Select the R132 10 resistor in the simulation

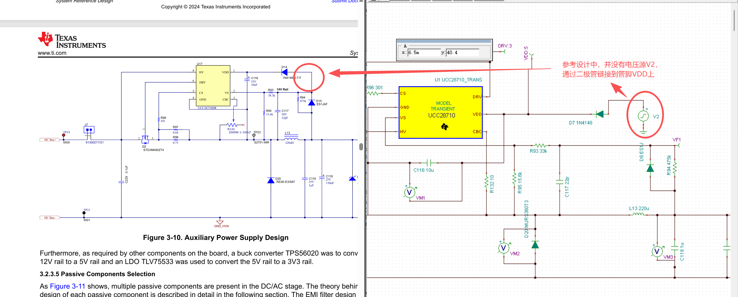(x=486, y=183)
